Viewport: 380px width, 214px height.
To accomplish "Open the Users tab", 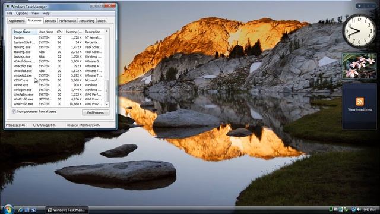I will tap(102, 21).
